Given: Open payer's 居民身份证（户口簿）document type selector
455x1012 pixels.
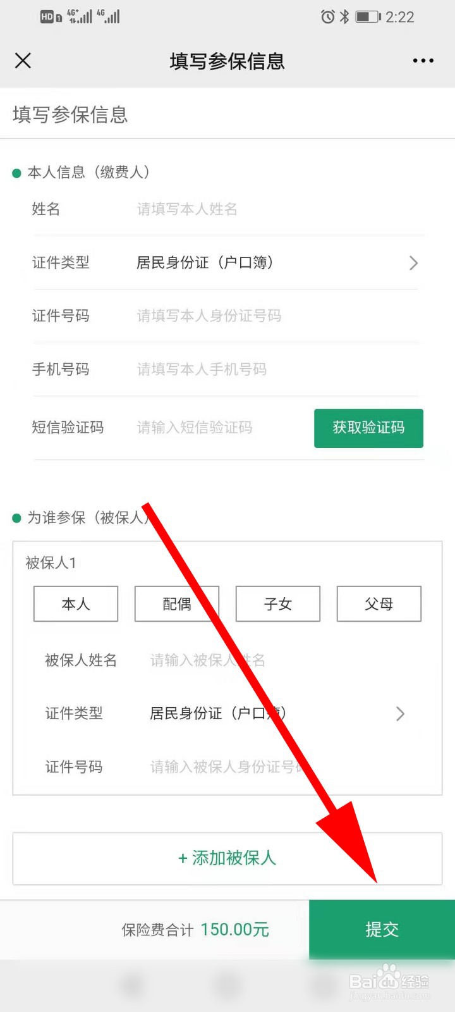Looking at the screenshot, I should tap(205, 262).
